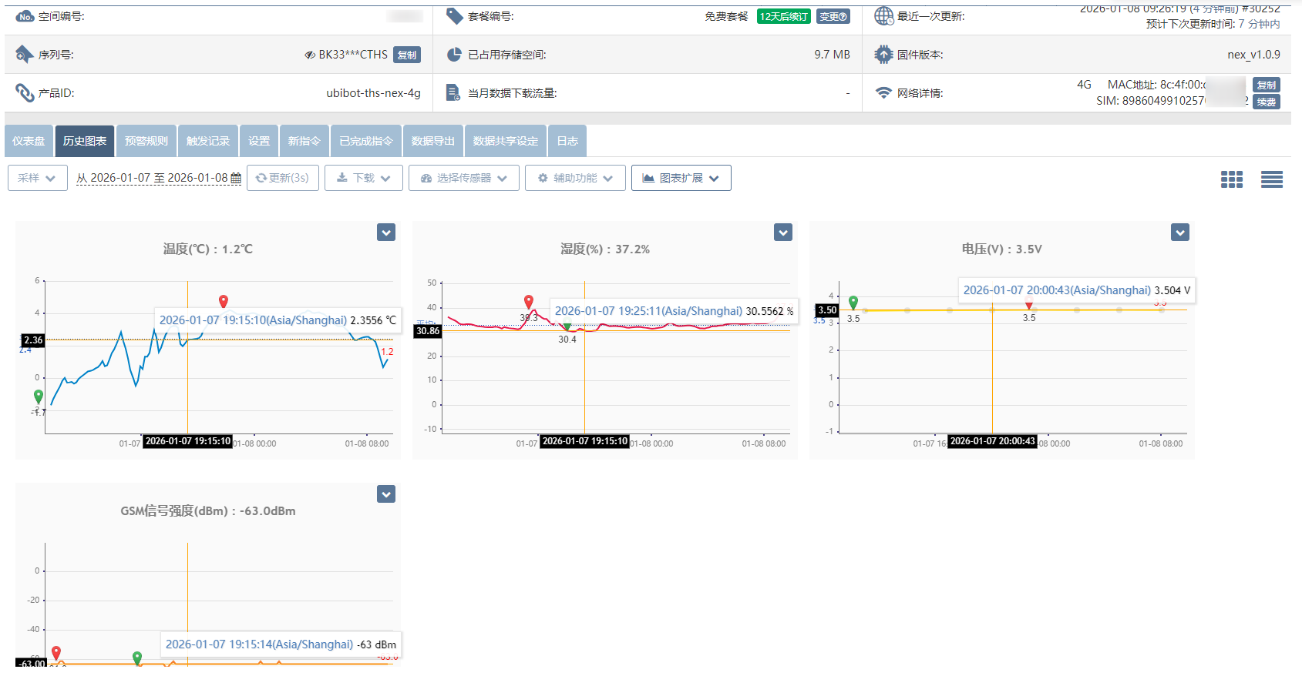Open the 选择传感器 dropdown
Screen dimensions: 1302x686
tap(463, 178)
